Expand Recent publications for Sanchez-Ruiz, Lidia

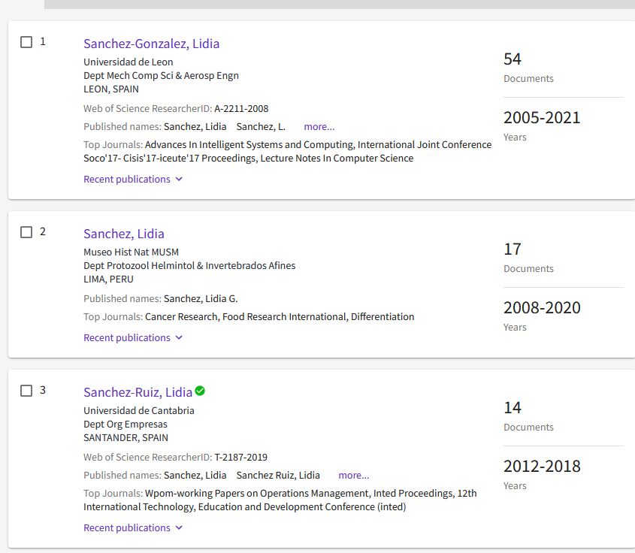[133, 527]
